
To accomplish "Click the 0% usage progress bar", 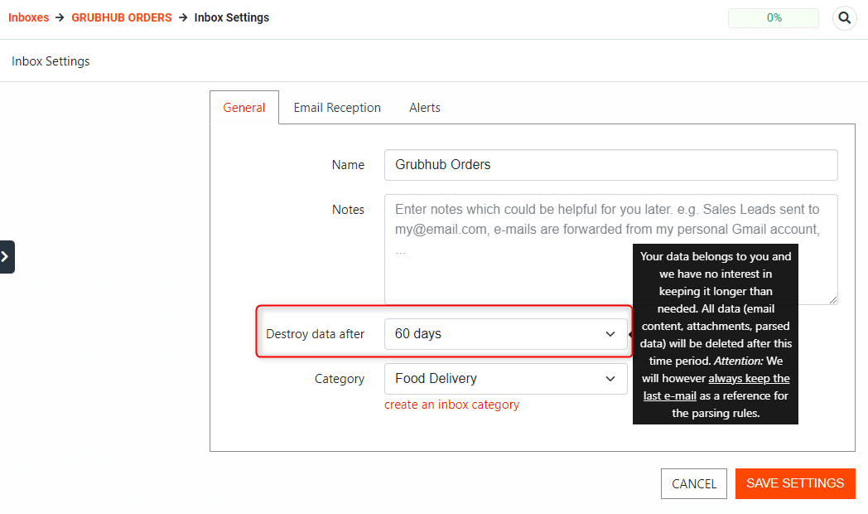I will 773,17.
